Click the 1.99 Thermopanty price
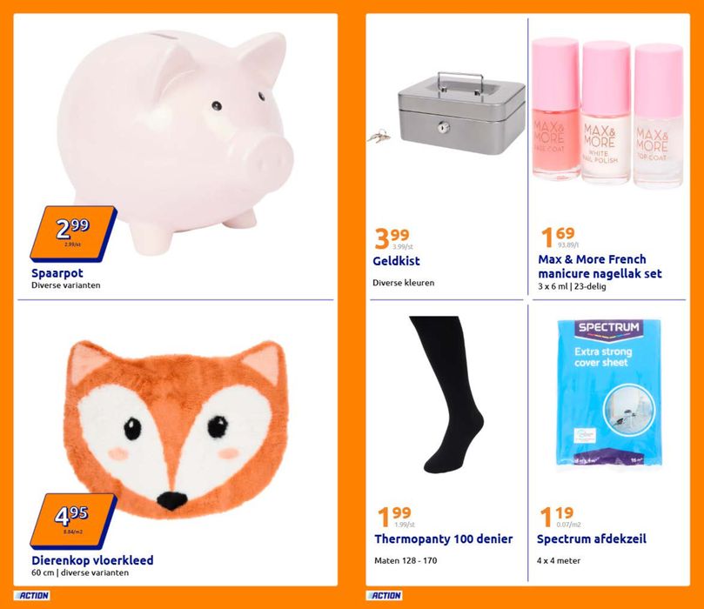Image resolution: width=704 pixels, height=609 pixels. coord(396,517)
